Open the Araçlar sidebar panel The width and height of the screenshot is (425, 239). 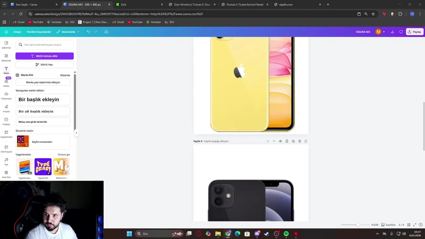[x=6, y=109]
